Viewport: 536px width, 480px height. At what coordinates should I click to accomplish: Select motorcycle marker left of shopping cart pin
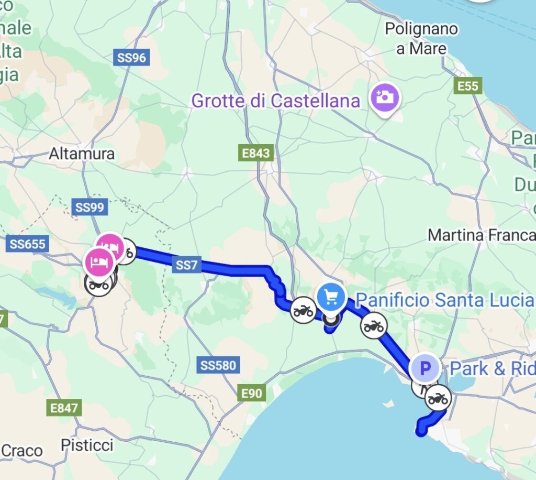pos(303,311)
